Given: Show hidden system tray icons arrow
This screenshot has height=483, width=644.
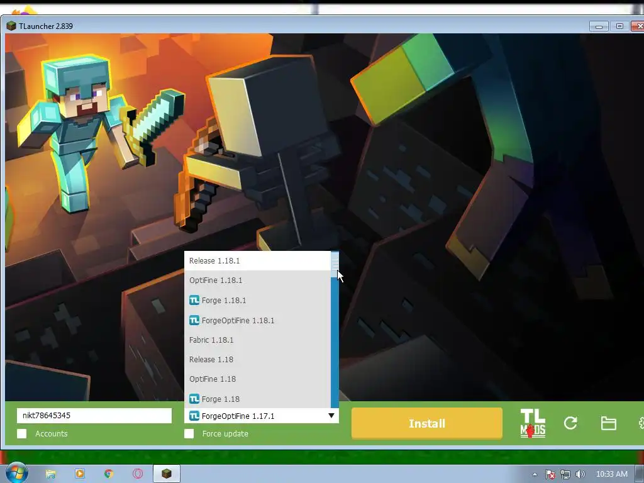Looking at the screenshot, I should 535,474.
